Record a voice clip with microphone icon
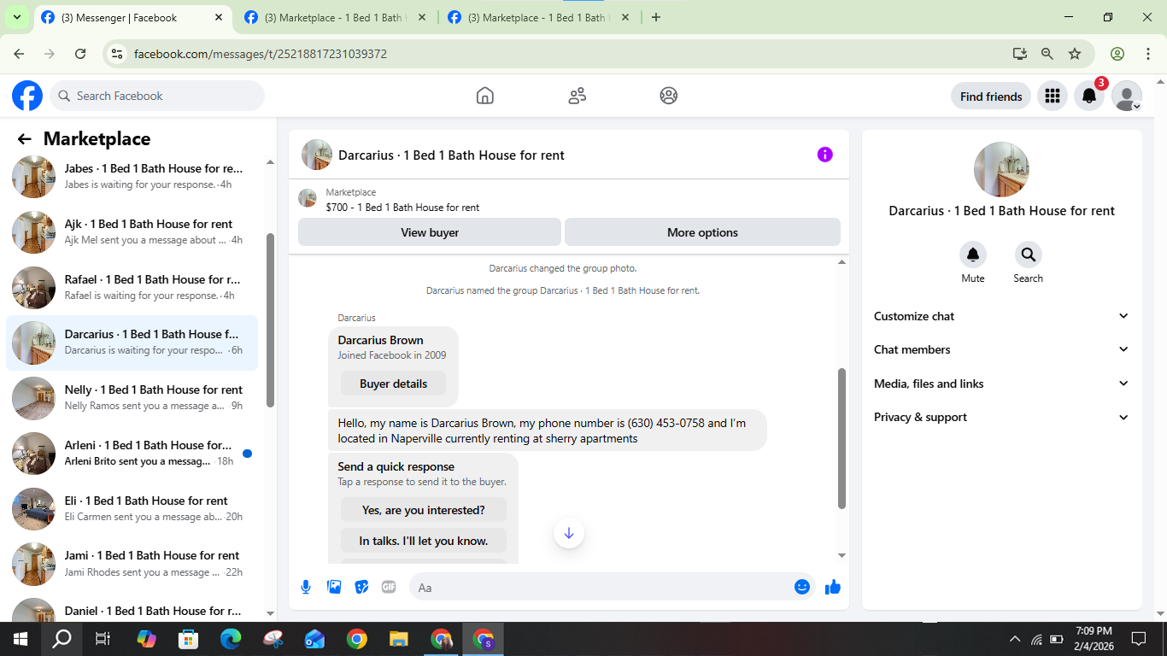1167x656 pixels. tap(306, 587)
